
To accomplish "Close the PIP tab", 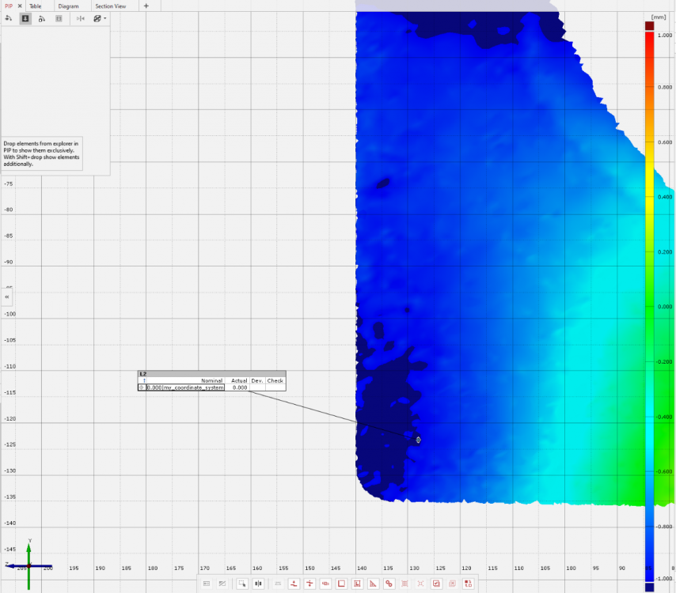I will 20,6.
